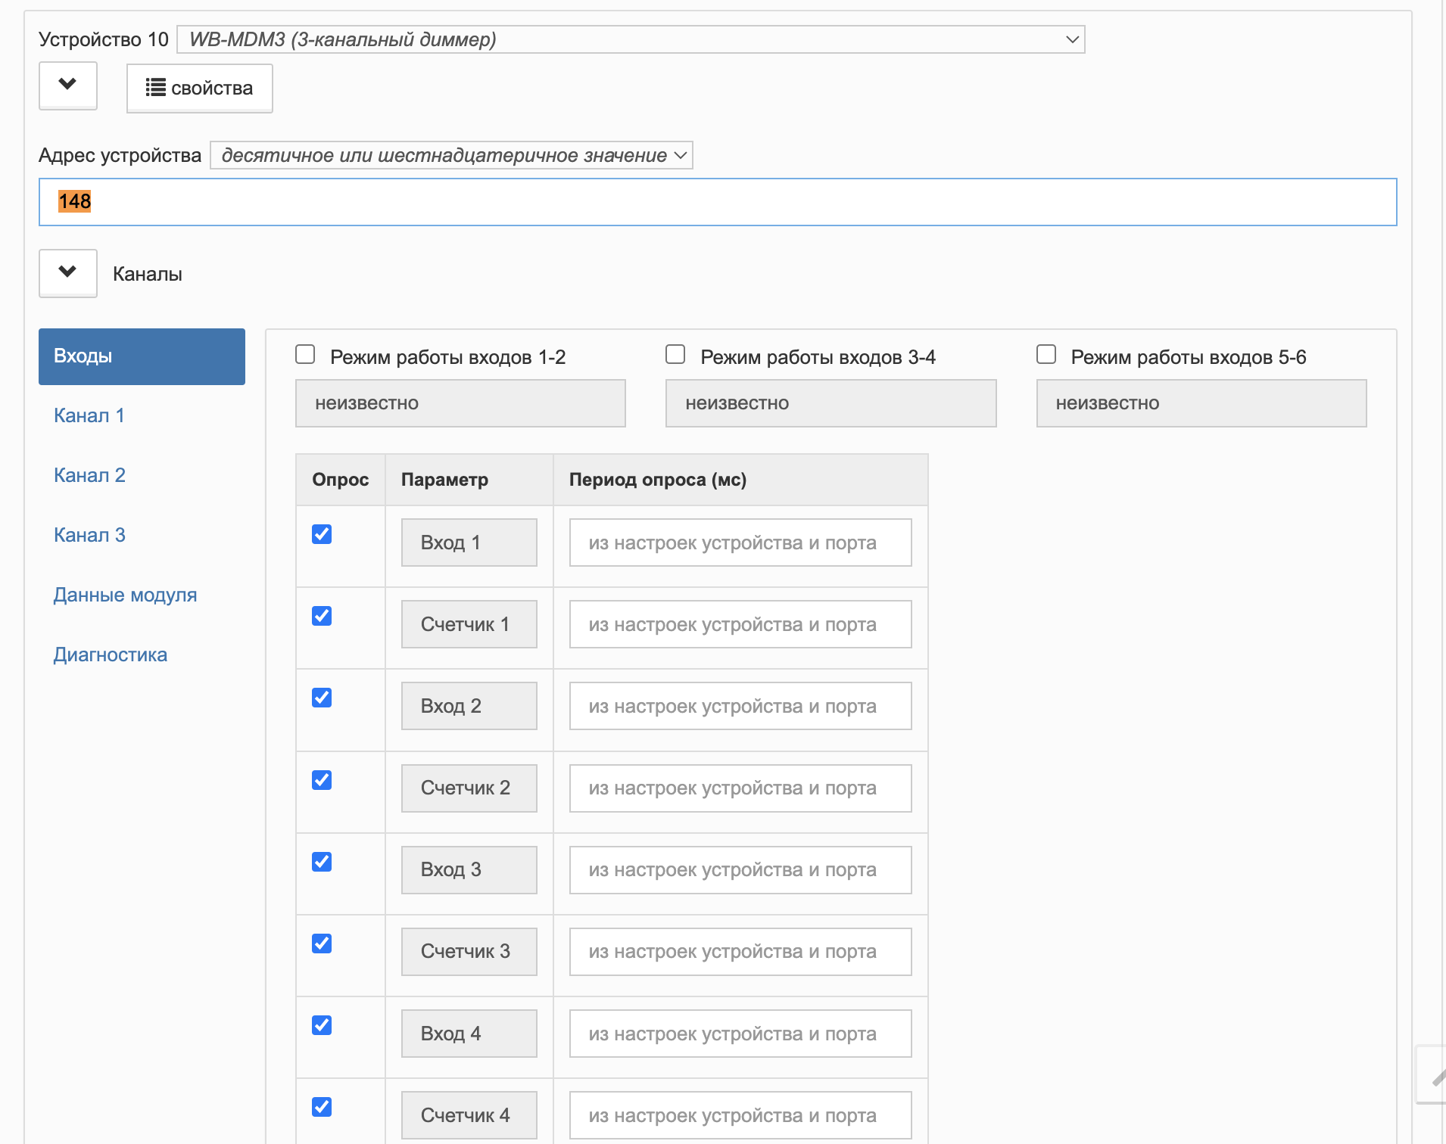This screenshot has height=1144, width=1446.
Task: Uncheck polling for Вход 1
Action: [x=322, y=534]
